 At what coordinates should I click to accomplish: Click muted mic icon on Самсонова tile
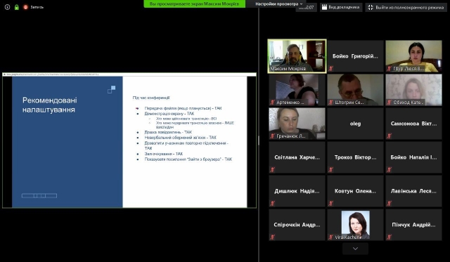click(x=389, y=136)
